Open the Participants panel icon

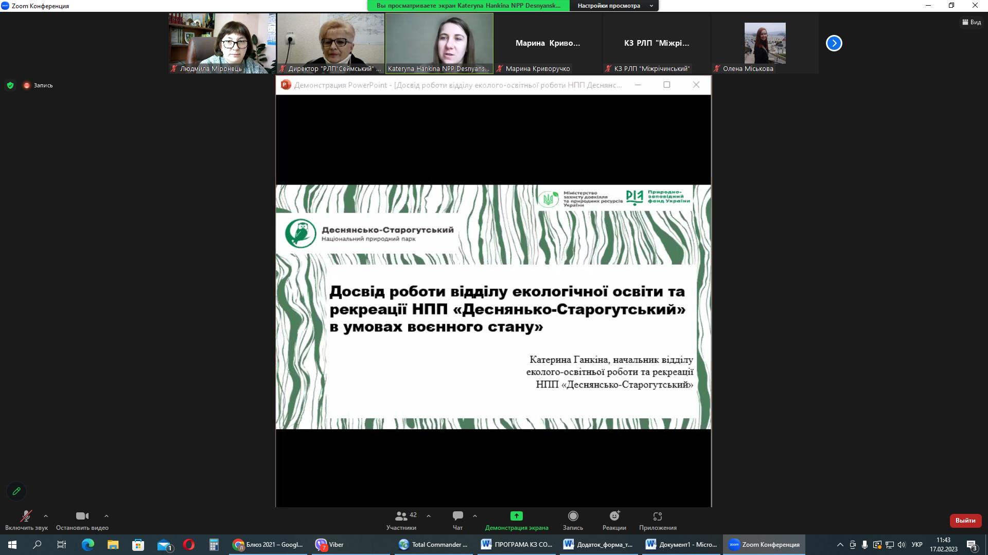pyautogui.click(x=401, y=516)
